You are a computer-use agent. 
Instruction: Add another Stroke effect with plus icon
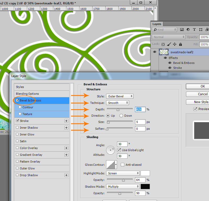(x=66, y=121)
